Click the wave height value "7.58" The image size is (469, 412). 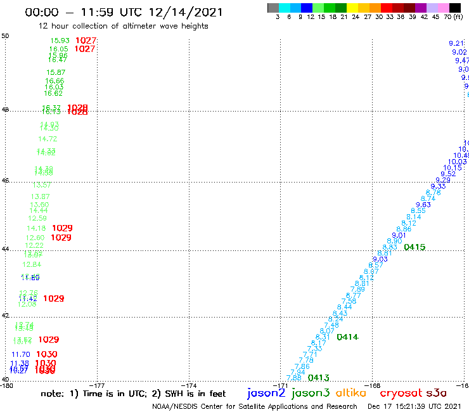click(349, 301)
